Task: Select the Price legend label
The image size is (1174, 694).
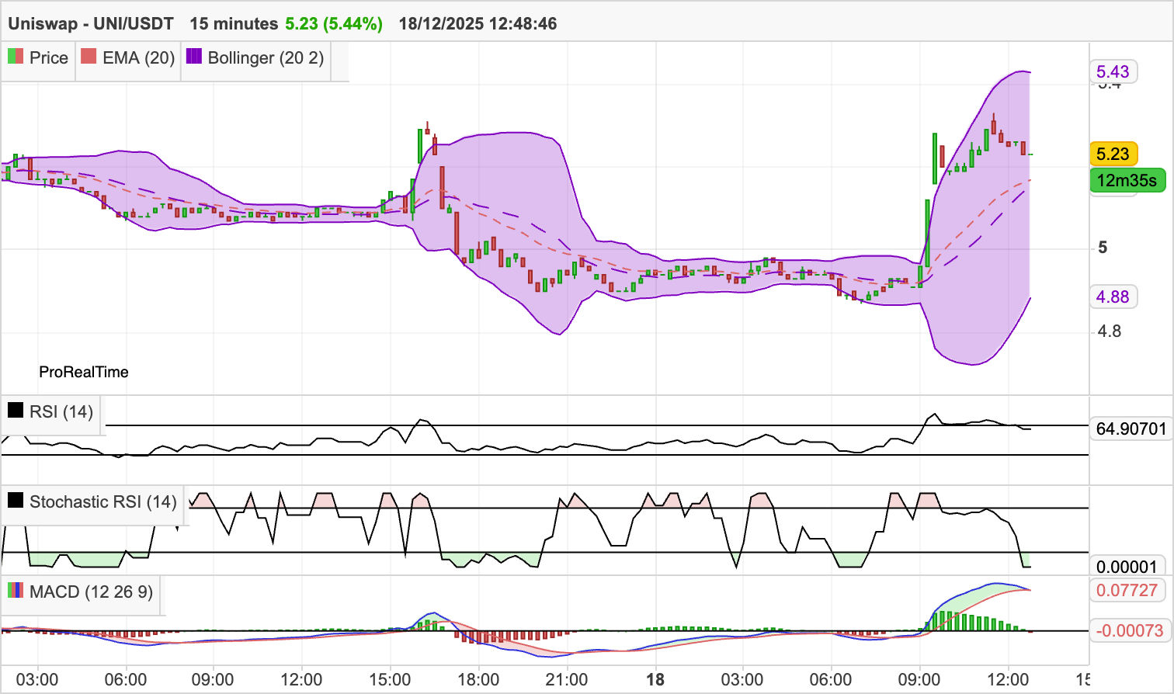Action: [x=48, y=57]
